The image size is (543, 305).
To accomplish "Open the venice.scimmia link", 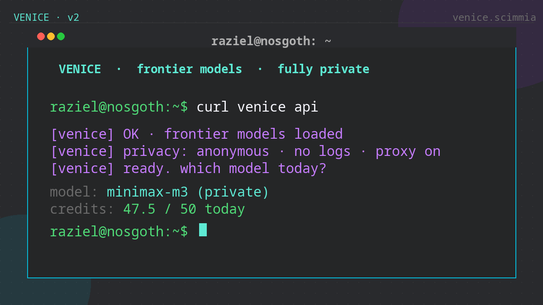I will click(x=494, y=18).
